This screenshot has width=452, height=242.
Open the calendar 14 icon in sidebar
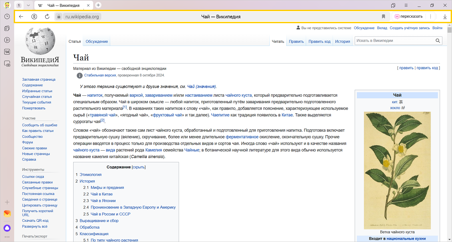click(x=7, y=52)
